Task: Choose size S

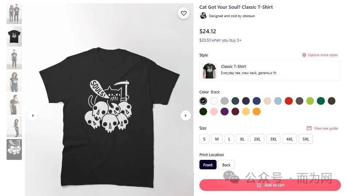Action: [x=204, y=139]
